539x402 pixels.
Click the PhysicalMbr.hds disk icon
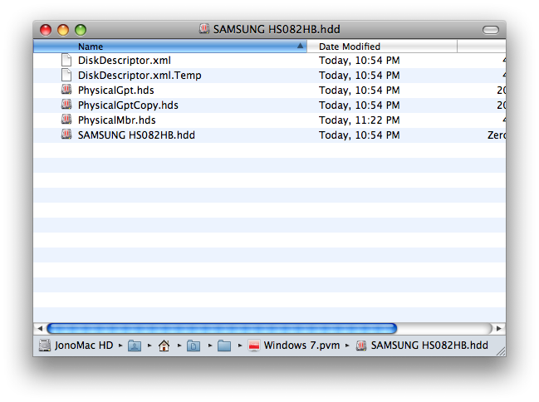66,120
